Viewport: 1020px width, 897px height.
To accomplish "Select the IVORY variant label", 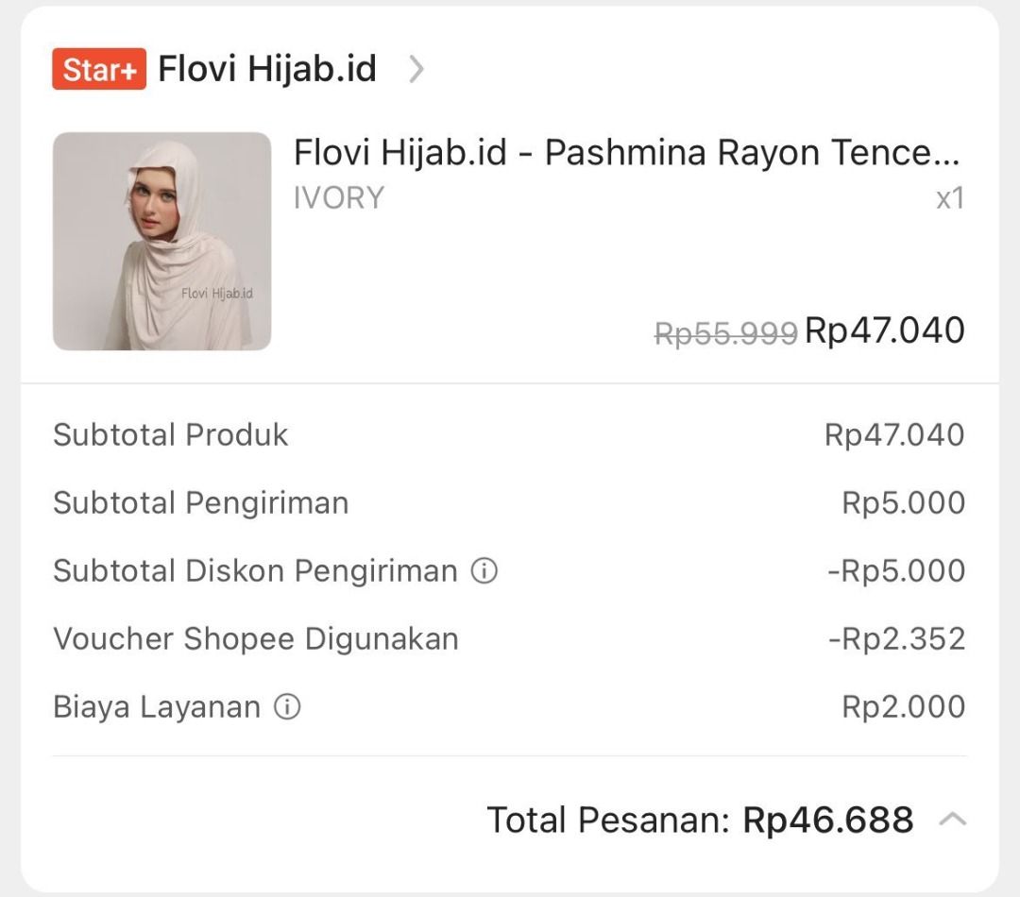I will pyautogui.click(x=338, y=198).
